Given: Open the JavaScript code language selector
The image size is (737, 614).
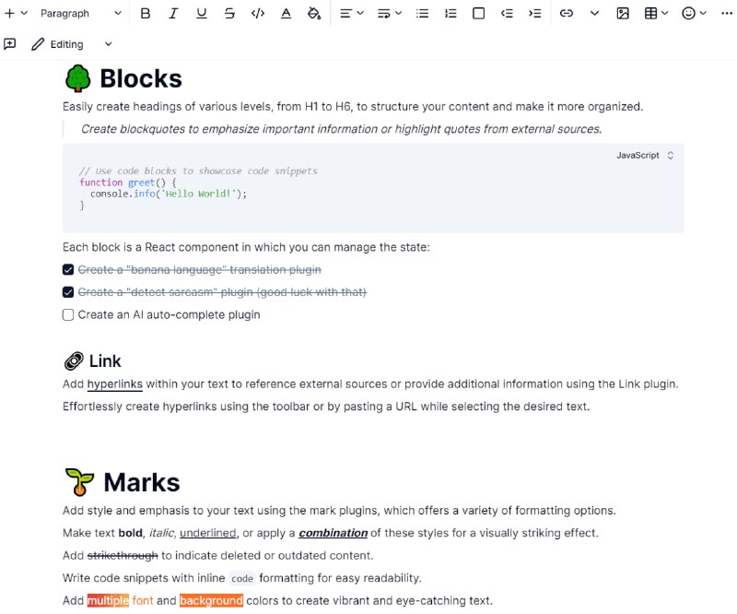Looking at the screenshot, I should [x=645, y=155].
